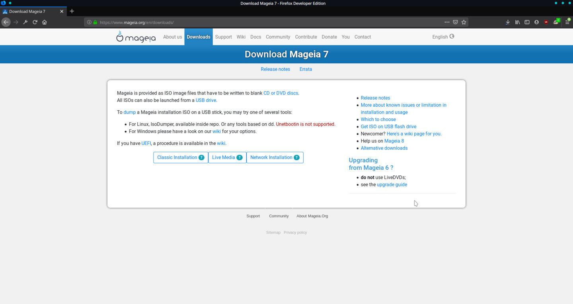Go back with the browser back arrow
The height and width of the screenshot is (304, 573).
tap(6, 22)
